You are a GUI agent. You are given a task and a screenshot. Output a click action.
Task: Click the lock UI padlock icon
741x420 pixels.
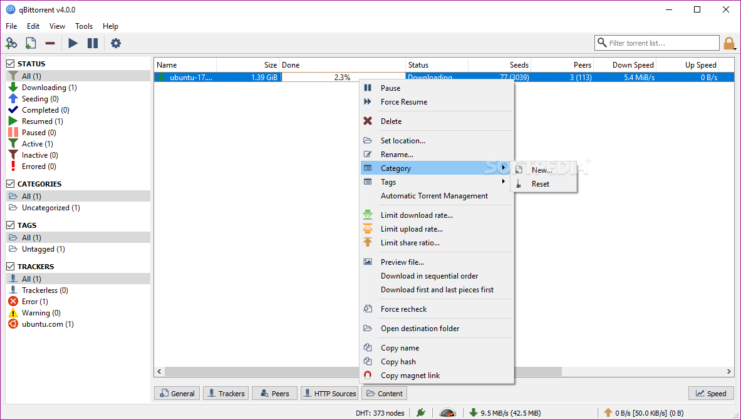[x=729, y=43]
